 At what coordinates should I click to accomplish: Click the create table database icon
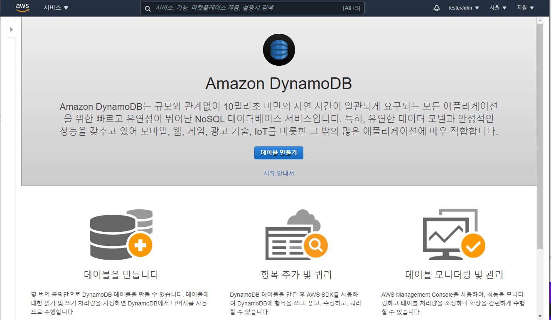pos(121,234)
